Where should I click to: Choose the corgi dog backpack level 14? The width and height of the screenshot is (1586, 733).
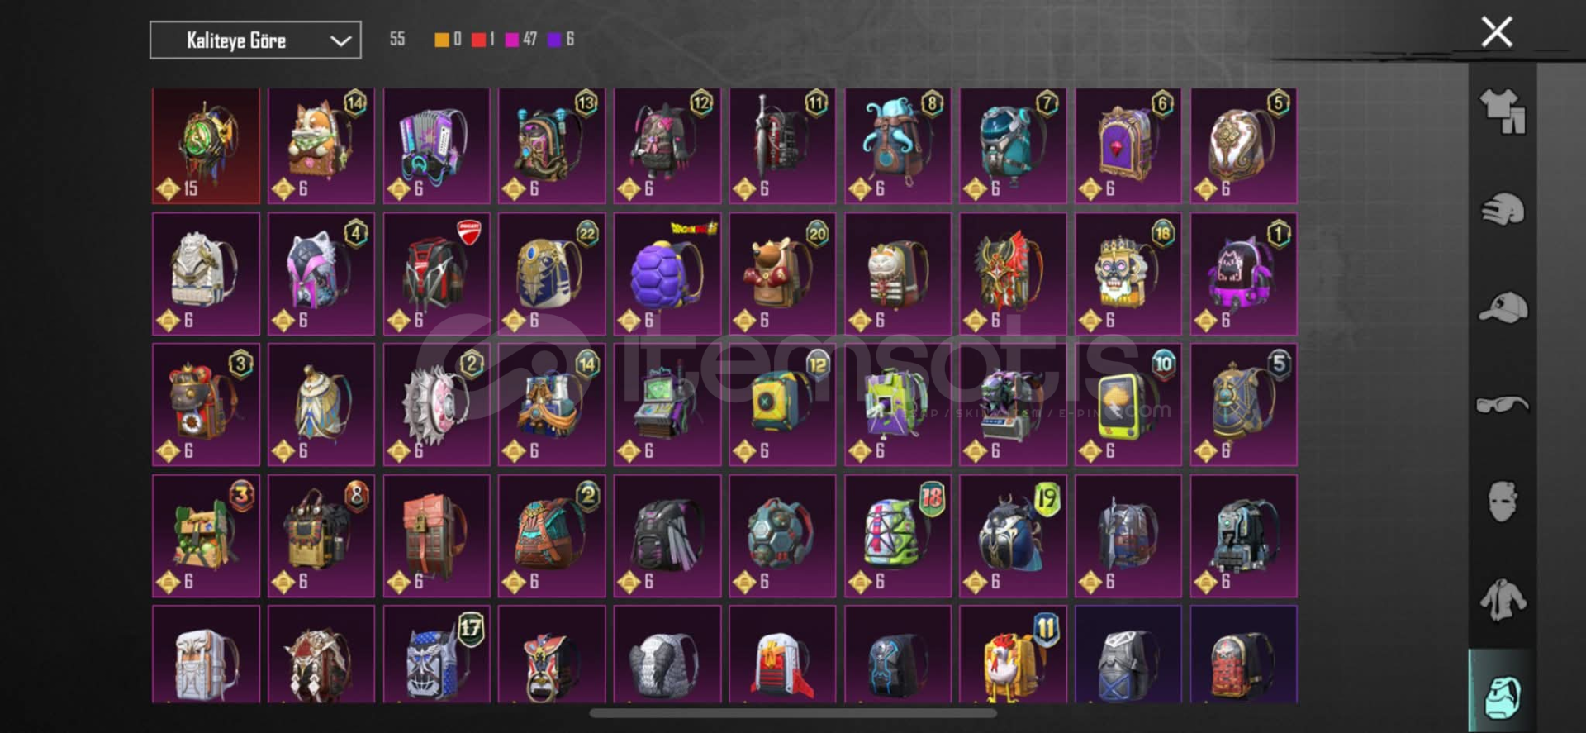click(321, 145)
